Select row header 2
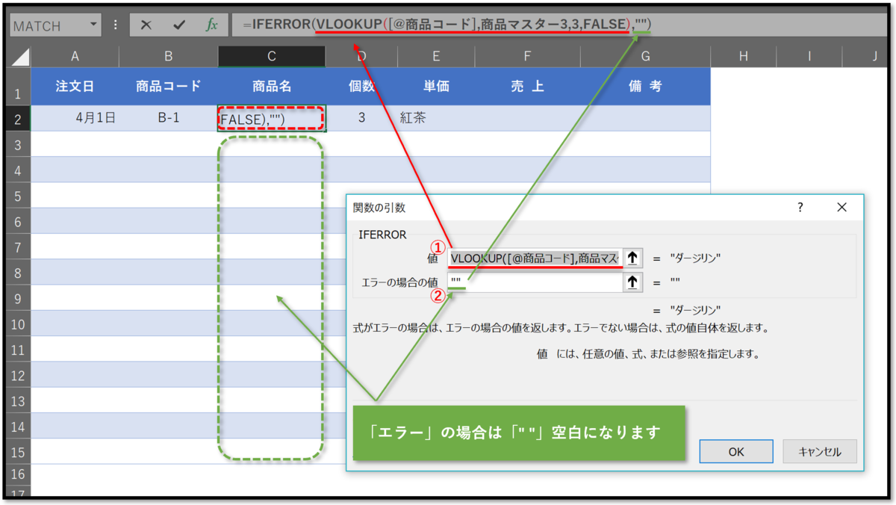 click(x=19, y=117)
